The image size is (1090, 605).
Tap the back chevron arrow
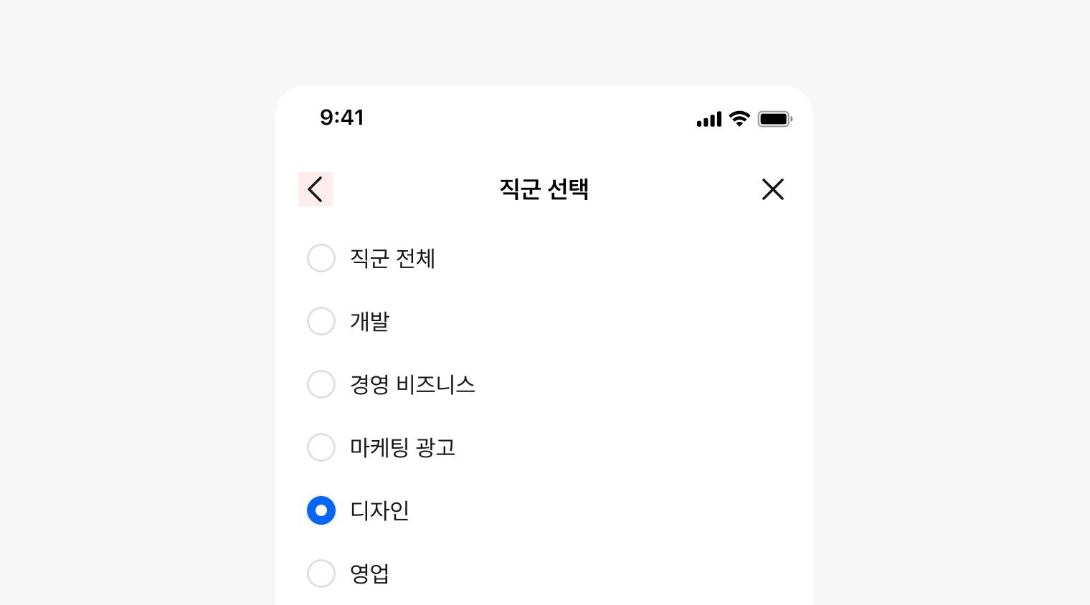tap(316, 189)
